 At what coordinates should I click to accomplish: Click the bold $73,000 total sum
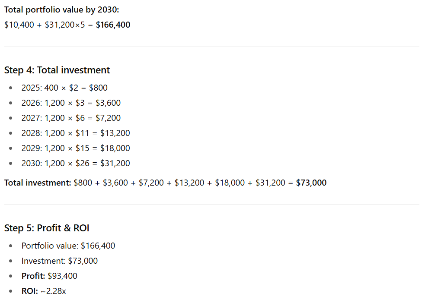tap(311, 183)
